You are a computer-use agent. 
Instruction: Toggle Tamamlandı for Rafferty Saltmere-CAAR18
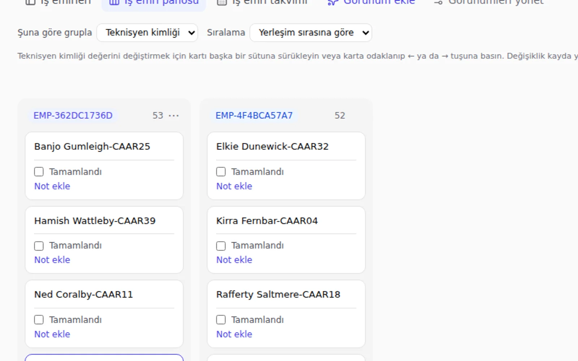(x=221, y=320)
